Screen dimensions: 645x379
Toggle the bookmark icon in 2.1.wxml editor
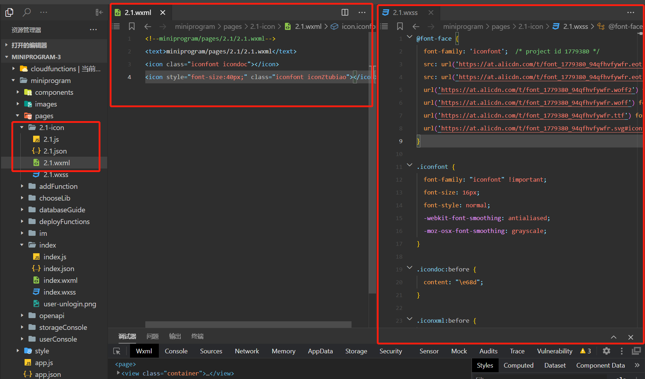tap(131, 26)
